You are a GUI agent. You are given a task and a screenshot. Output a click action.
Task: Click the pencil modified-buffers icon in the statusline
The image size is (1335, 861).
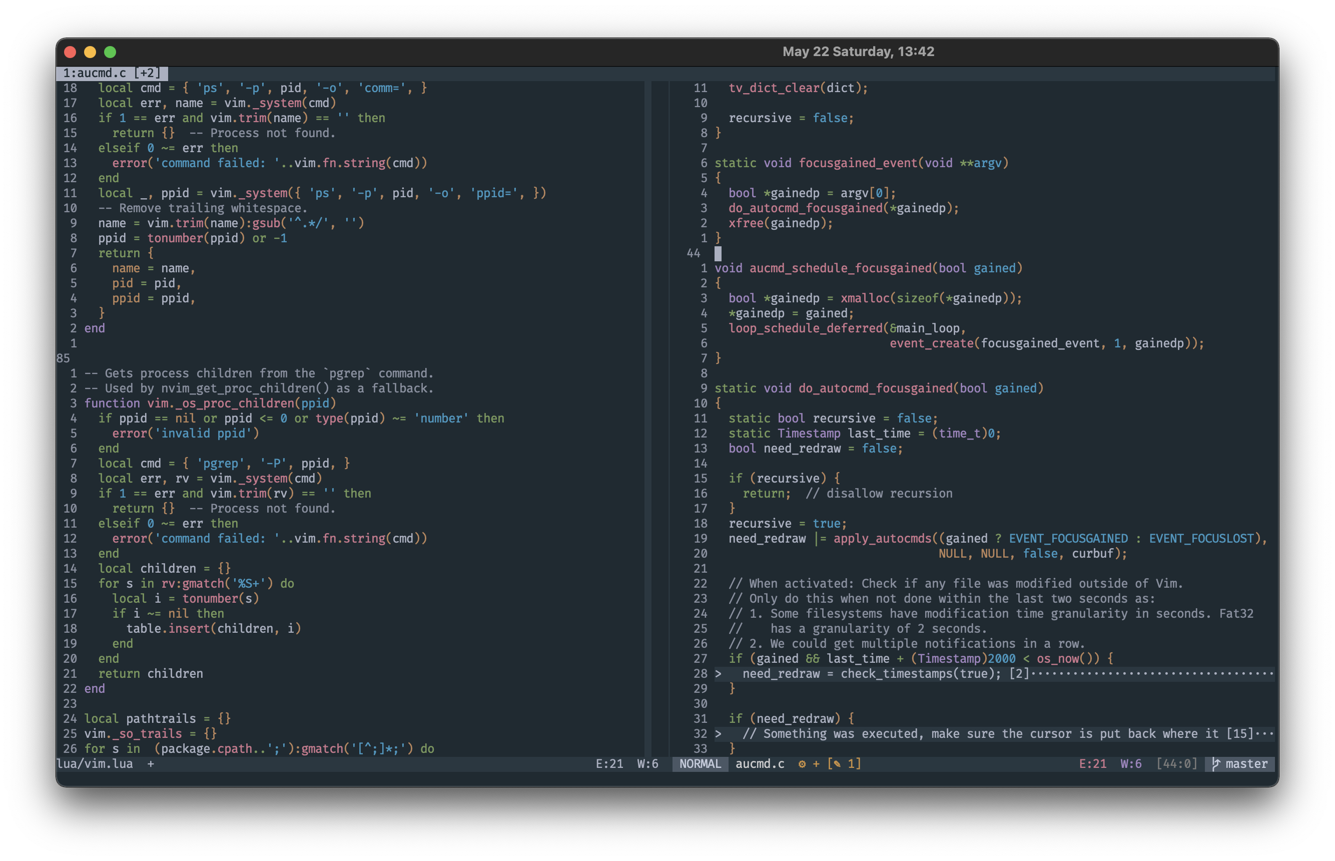coord(837,764)
